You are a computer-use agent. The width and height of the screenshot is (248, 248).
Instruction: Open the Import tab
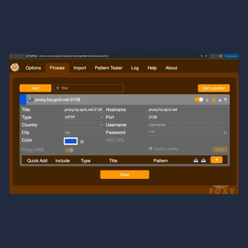(80, 68)
